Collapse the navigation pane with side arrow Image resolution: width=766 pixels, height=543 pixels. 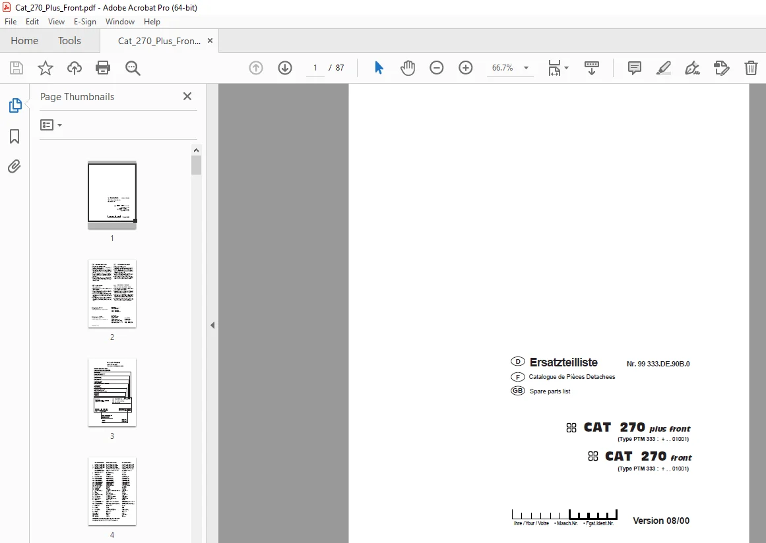pyautogui.click(x=212, y=325)
